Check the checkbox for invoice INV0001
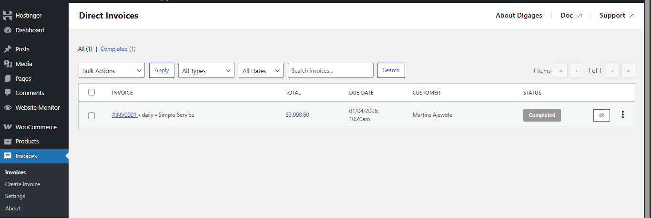The image size is (651, 218). [92, 115]
